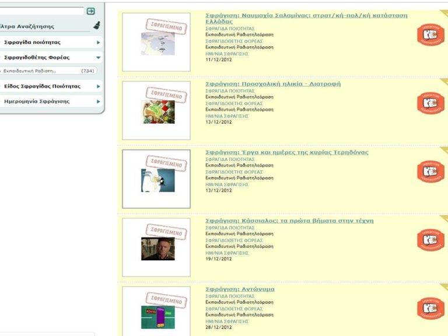Expand the Σφραγίδα ποιότητας filter
The height and width of the screenshot is (336, 448).
click(x=98, y=43)
